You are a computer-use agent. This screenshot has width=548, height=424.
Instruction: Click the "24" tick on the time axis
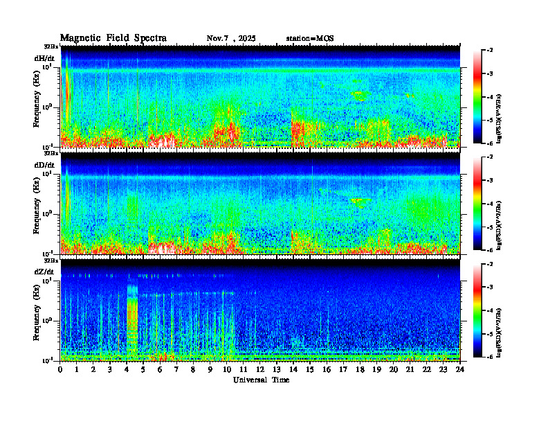point(460,369)
